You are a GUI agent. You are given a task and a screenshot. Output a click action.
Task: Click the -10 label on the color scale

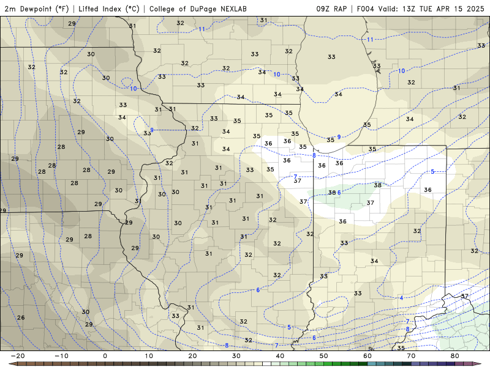62,356
